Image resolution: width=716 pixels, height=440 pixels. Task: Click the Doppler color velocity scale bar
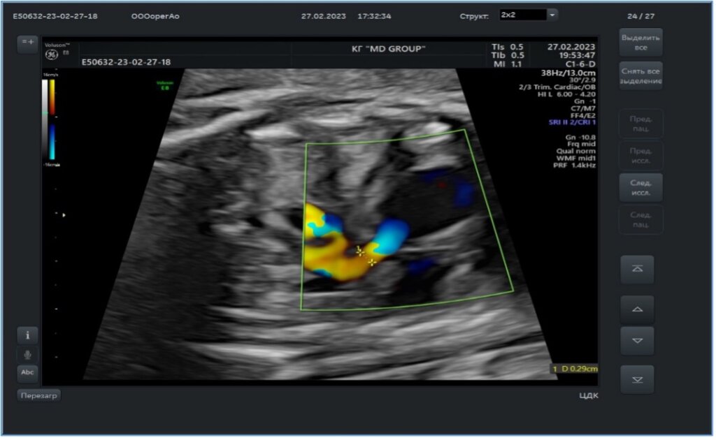tap(52, 119)
